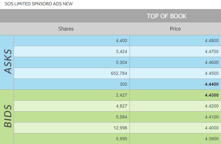Screen dimensions: 221x144
Task: Click the vertical ASKS side label
Action: pos(7,62)
